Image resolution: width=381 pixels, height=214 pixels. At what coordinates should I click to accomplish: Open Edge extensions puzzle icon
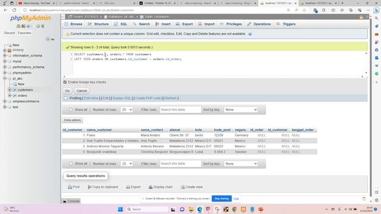click(x=324, y=10)
